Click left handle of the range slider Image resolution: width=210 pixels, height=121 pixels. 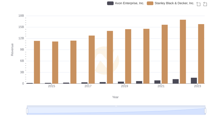(27, 111)
